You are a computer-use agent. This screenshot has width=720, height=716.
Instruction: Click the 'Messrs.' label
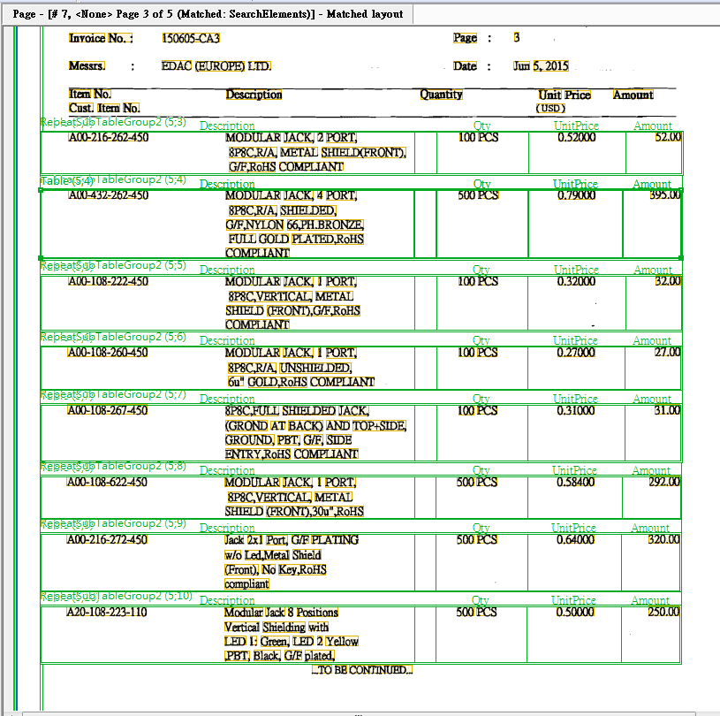click(87, 66)
